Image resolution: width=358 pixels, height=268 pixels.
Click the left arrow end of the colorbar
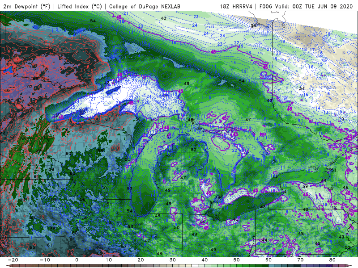(x=9, y=266)
